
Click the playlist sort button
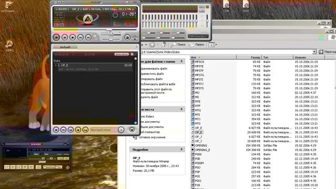pos(71,130)
